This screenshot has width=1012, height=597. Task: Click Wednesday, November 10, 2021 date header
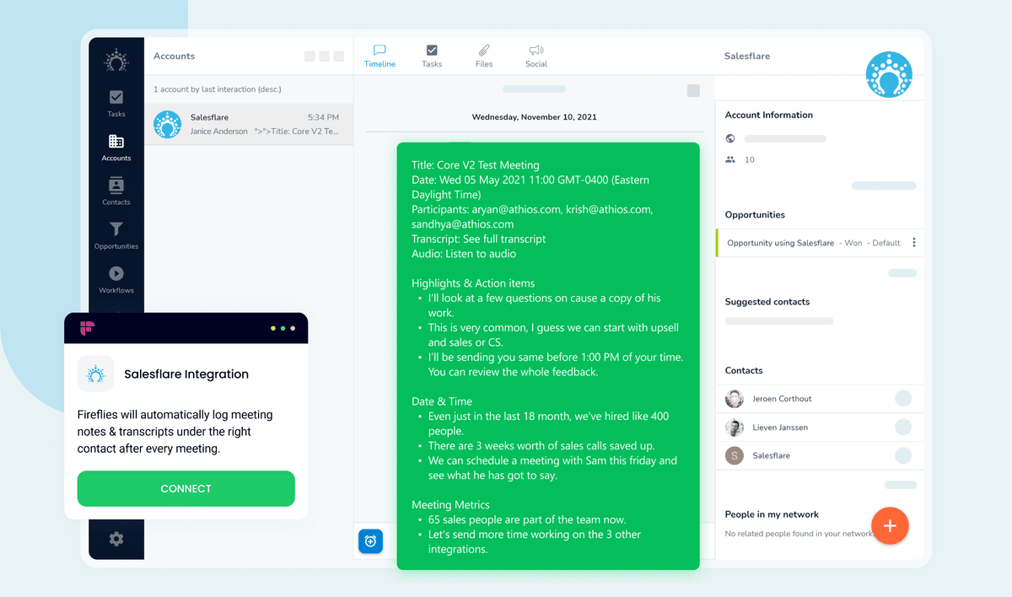tap(534, 117)
